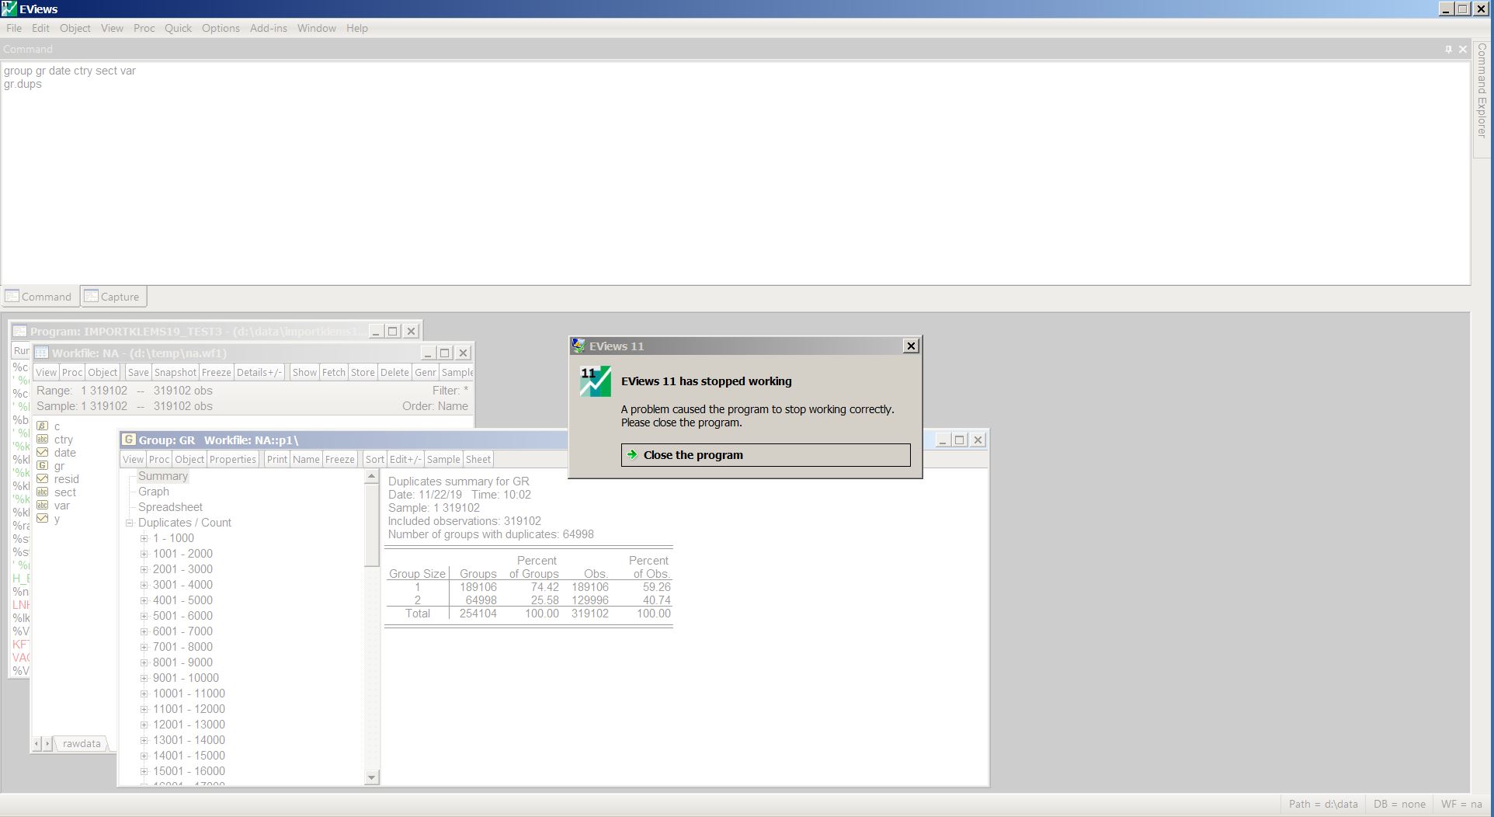This screenshot has width=1494, height=817.
Task: Click the Path = d:\data status field
Action: point(1323,805)
